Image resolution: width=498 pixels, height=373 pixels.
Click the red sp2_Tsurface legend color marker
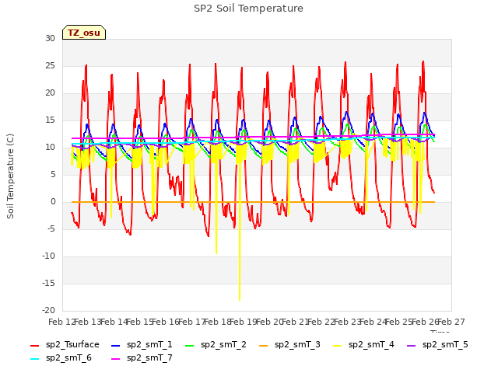coord(34,345)
